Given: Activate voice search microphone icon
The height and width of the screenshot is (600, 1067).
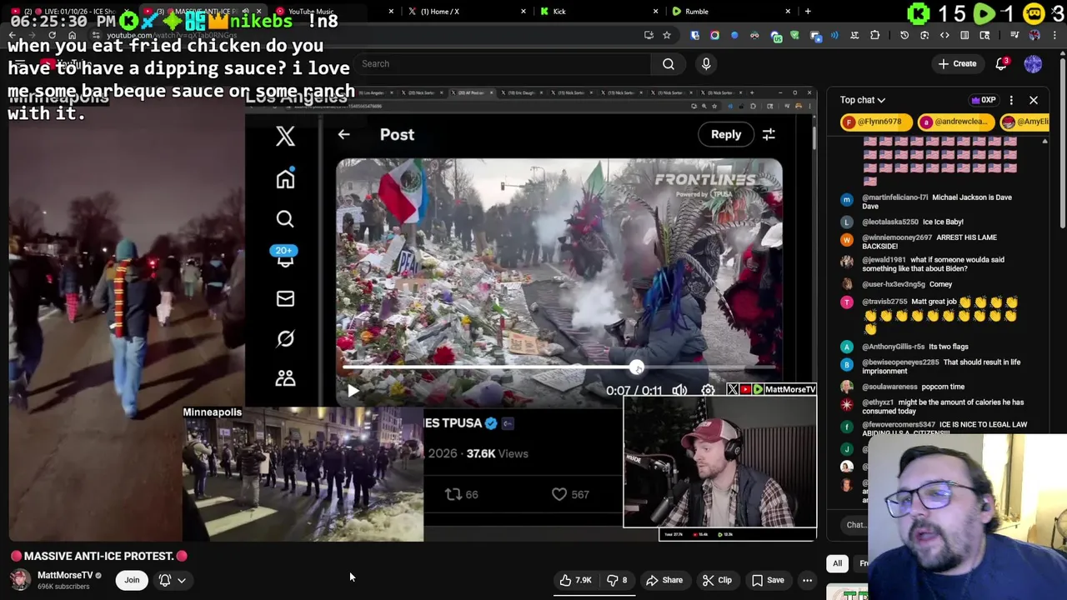Looking at the screenshot, I should tap(706, 64).
